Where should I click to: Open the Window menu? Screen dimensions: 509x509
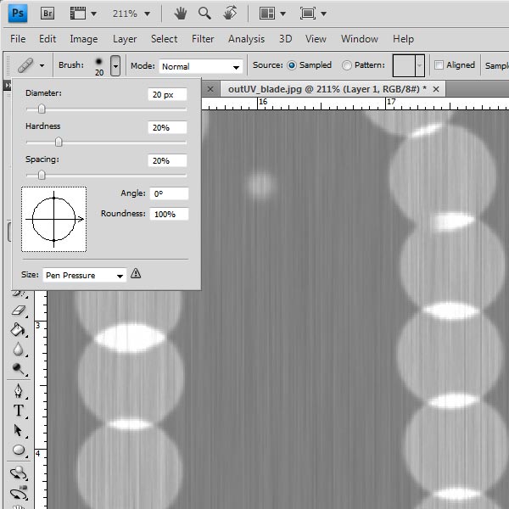(x=360, y=39)
